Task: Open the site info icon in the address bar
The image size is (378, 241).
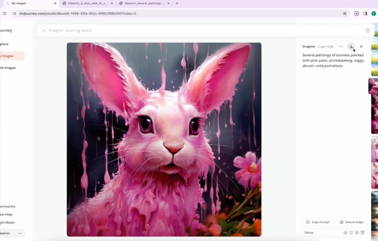Action: click(x=14, y=14)
